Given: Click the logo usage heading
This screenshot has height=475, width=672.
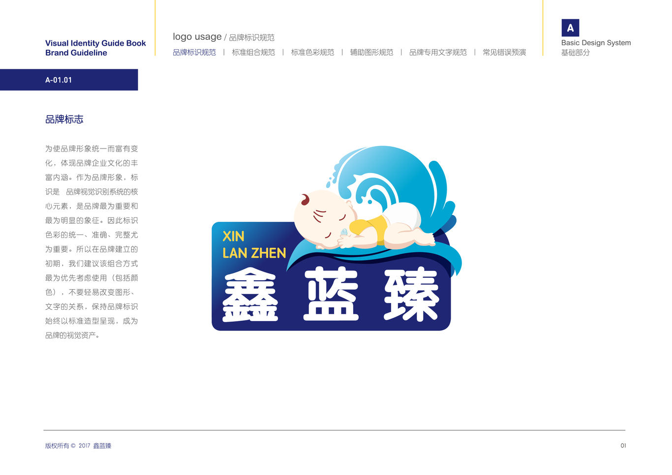Looking at the screenshot, I should (197, 37).
